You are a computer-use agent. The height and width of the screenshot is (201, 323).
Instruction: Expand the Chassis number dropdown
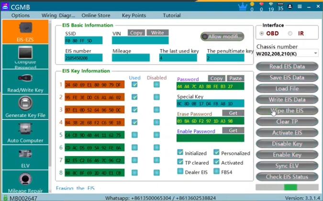315,54
